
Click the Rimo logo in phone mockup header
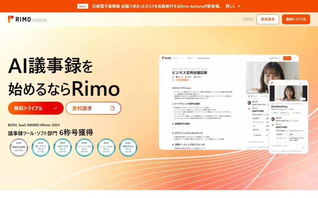click(x=272, y=83)
